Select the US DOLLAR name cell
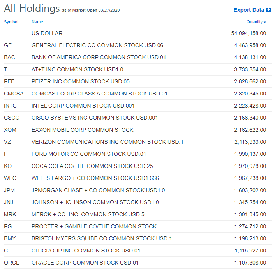 pos(47,33)
